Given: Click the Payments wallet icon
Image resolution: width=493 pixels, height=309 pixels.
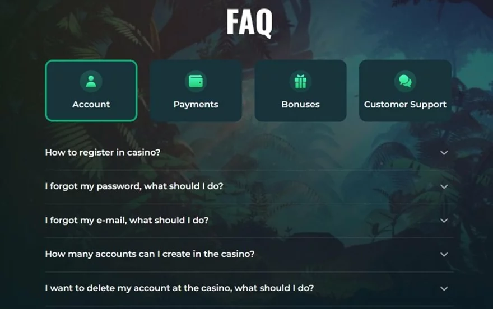Looking at the screenshot, I should [196, 81].
